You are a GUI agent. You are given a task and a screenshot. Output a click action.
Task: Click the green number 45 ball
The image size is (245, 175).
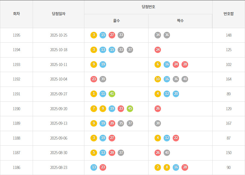130,108
